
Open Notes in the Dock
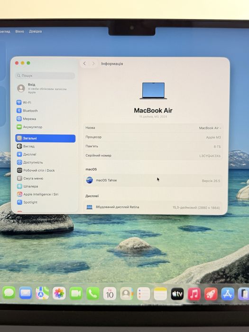coord(160,294)
